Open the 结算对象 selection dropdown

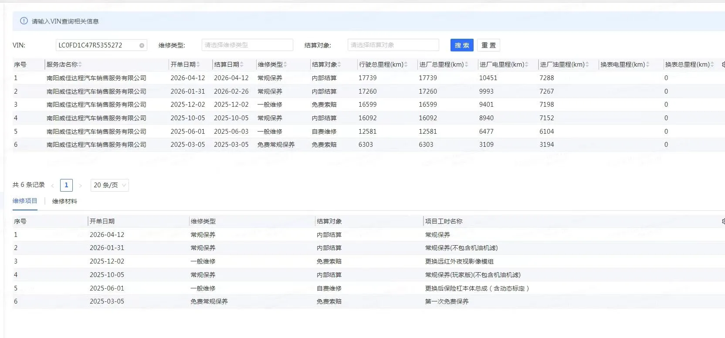[393, 45]
